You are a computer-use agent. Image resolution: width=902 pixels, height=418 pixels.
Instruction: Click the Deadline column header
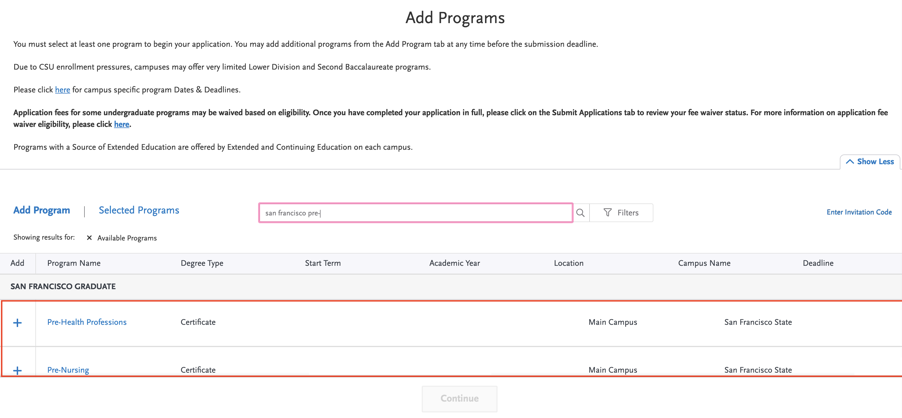click(818, 263)
